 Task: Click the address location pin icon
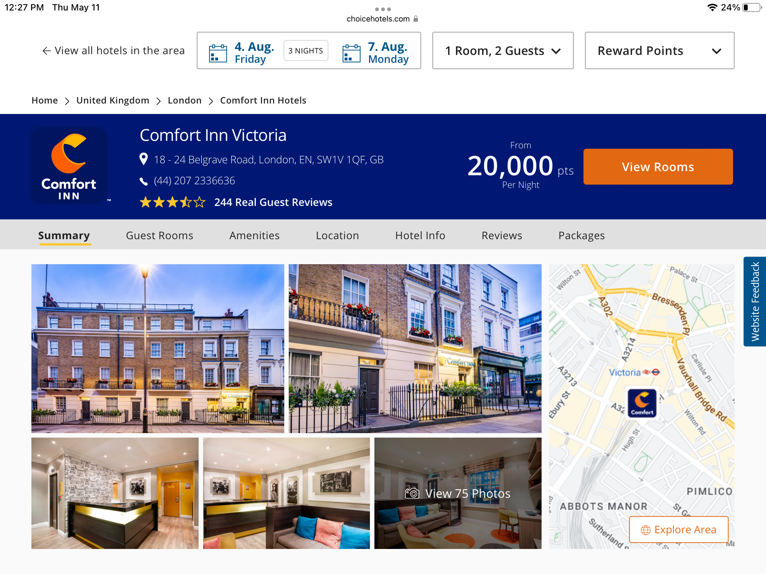143,159
